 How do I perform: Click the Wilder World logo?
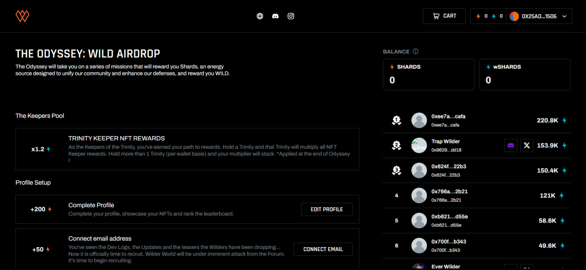[x=23, y=16]
